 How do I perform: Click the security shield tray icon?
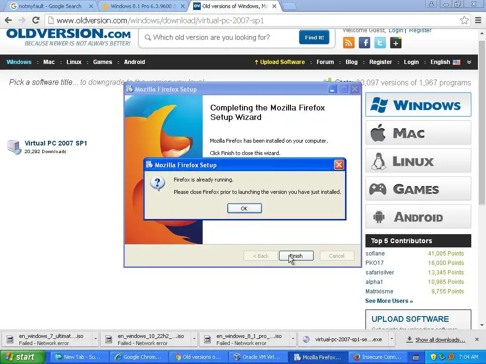(x=433, y=357)
